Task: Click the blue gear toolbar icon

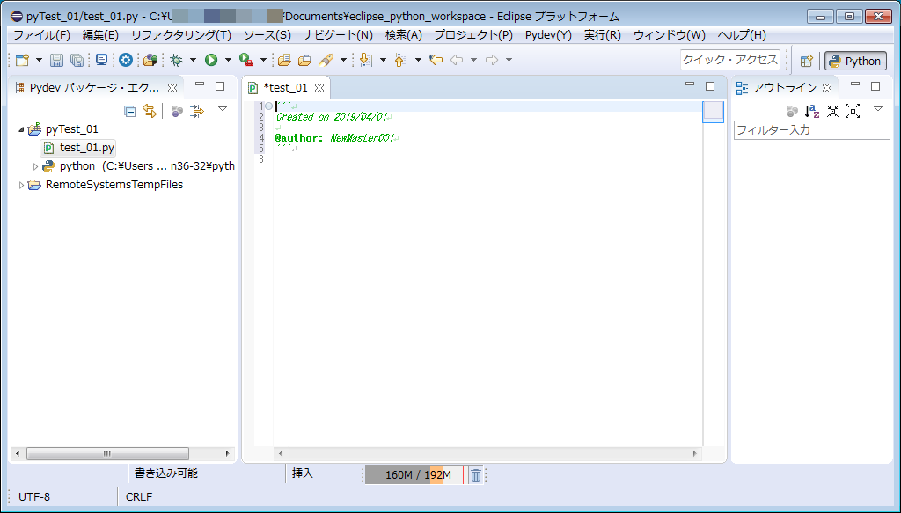Action: pyautogui.click(x=126, y=60)
